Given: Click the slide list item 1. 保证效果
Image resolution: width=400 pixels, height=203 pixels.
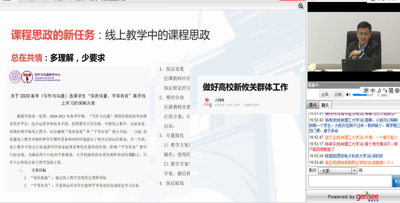Looking at the screenshot, I should pyautogui.click(x=171, y=69).
